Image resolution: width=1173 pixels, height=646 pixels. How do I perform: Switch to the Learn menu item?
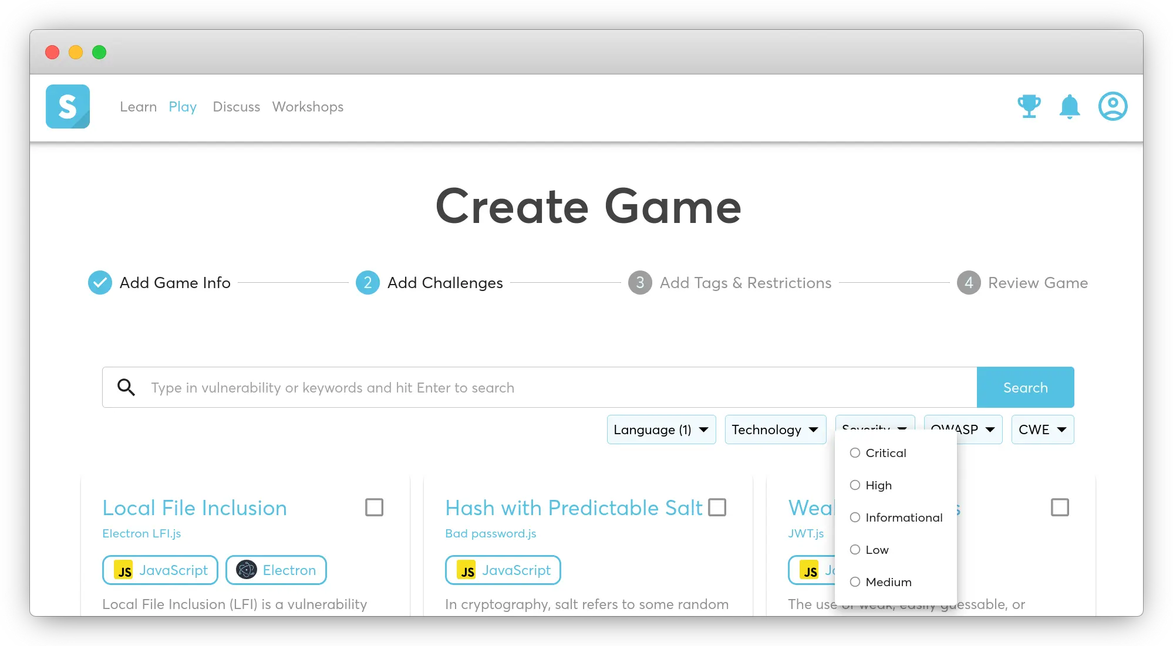pos(138,107)
